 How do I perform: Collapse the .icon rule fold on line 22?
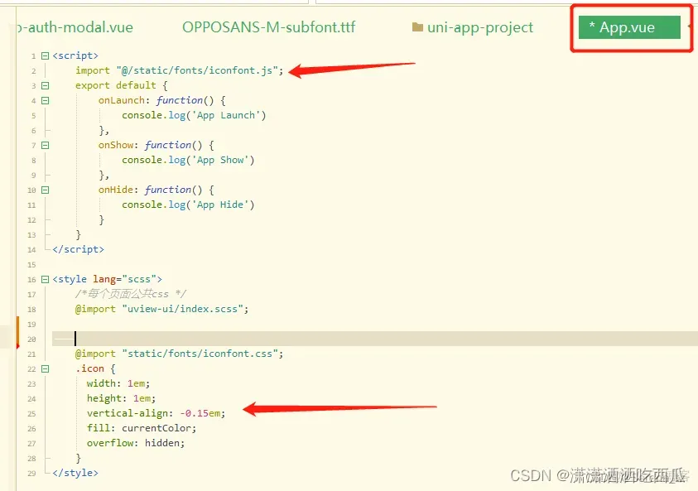point(45,369)
